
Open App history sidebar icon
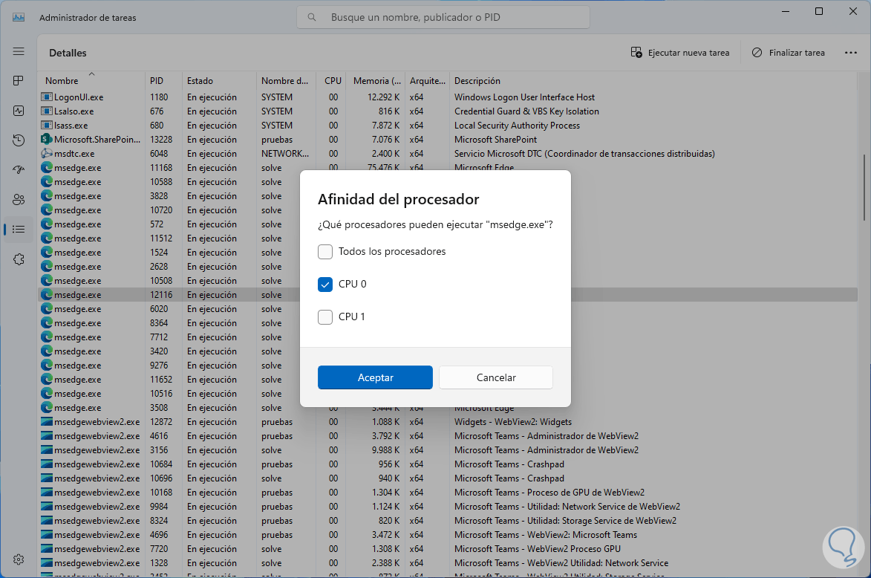[19, 140]
